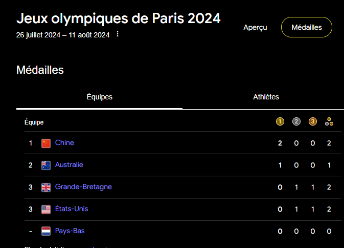Click the China flag icon
Image resolution: width=344 pixels, height=248 pixels.
click(46, 143)
